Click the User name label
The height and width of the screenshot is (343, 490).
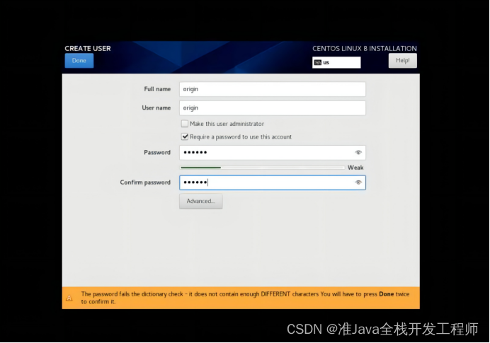coord(156,108)
